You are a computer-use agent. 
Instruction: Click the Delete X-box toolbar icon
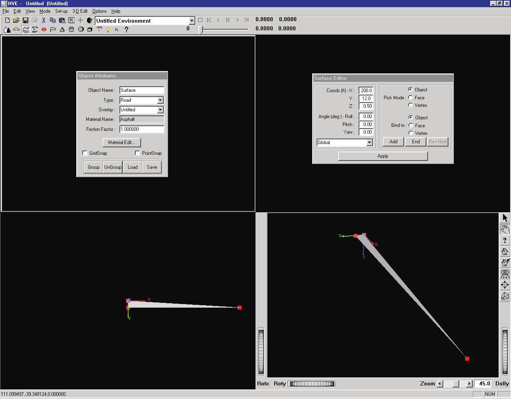pyautogui.click(x=71, y=20)
